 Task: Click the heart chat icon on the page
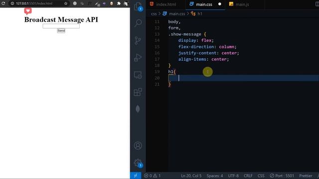(28, 11)
